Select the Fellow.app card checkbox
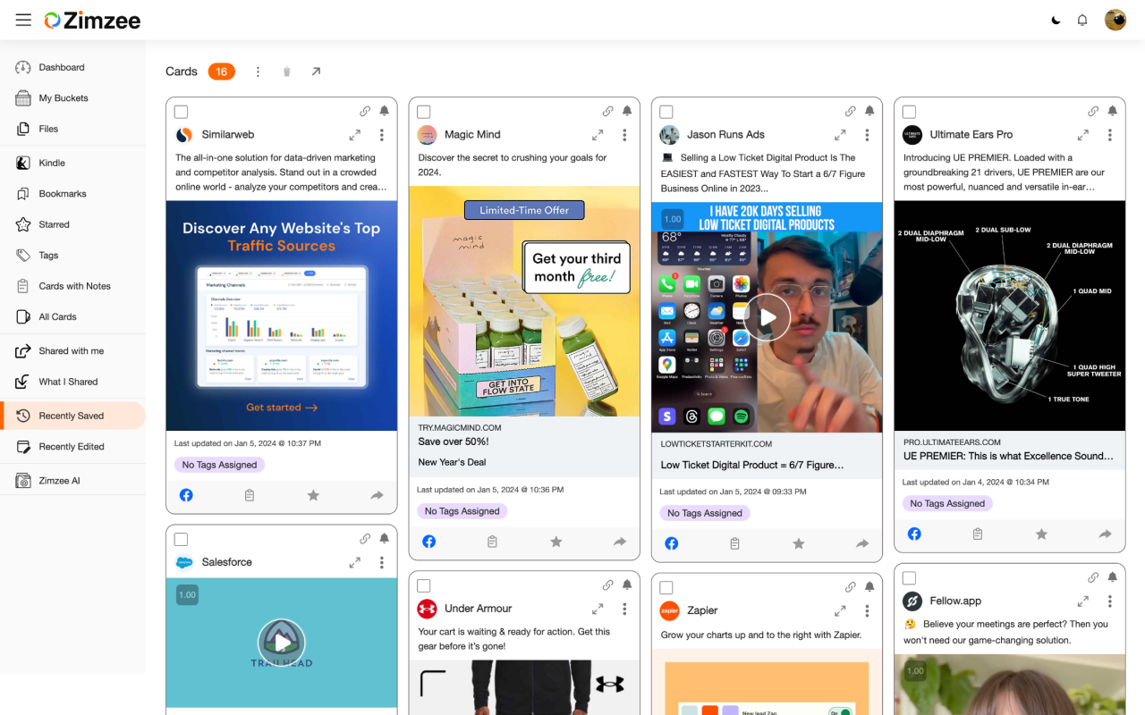 coord(909,577)
